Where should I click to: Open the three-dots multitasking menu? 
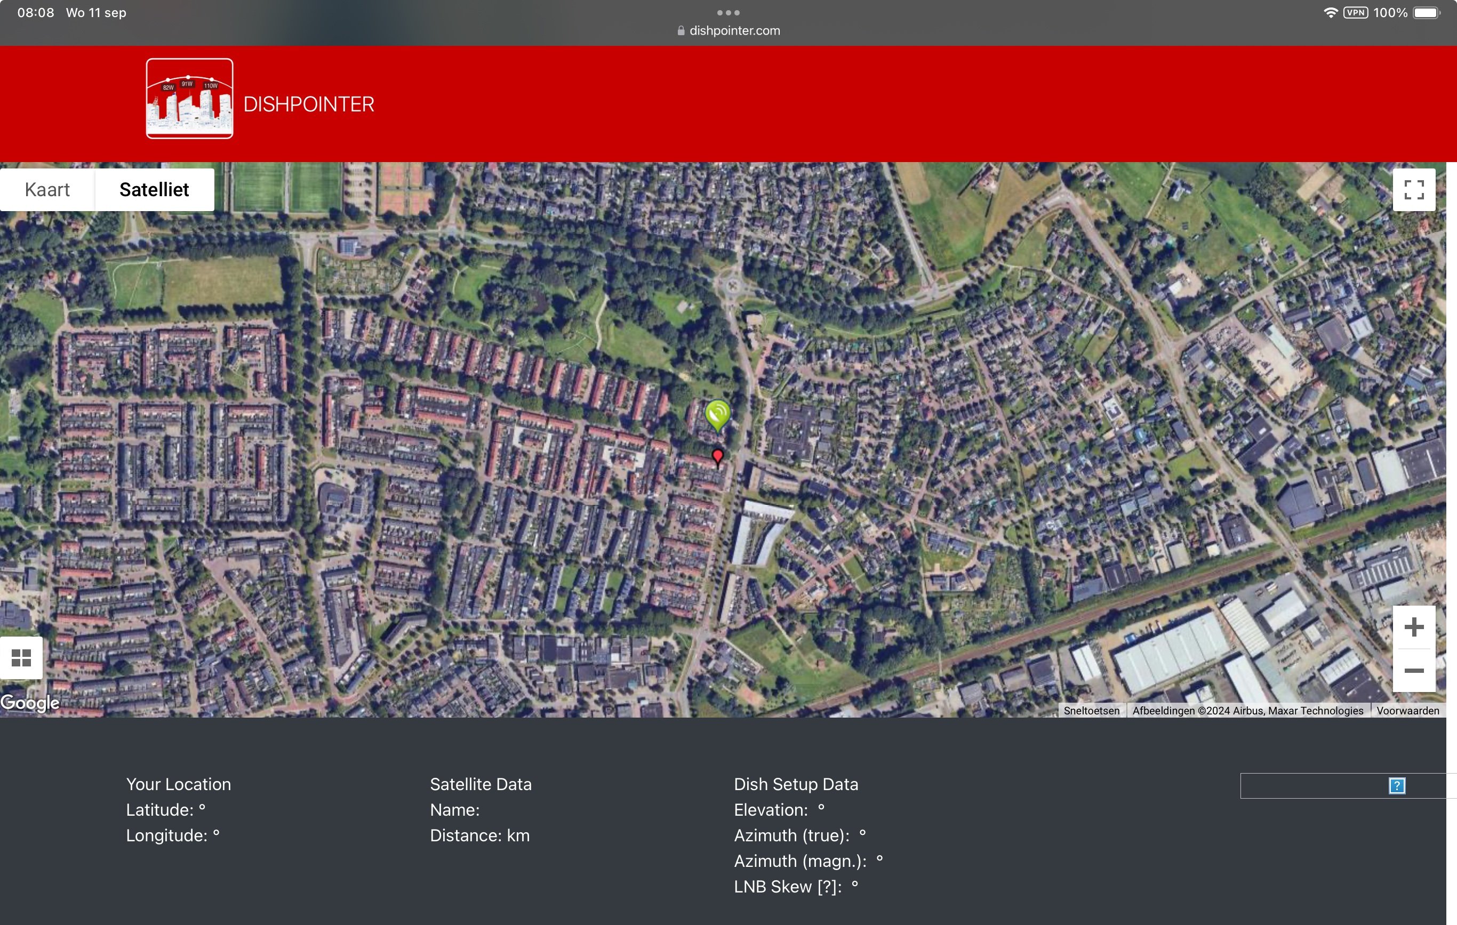click(728, 13)
